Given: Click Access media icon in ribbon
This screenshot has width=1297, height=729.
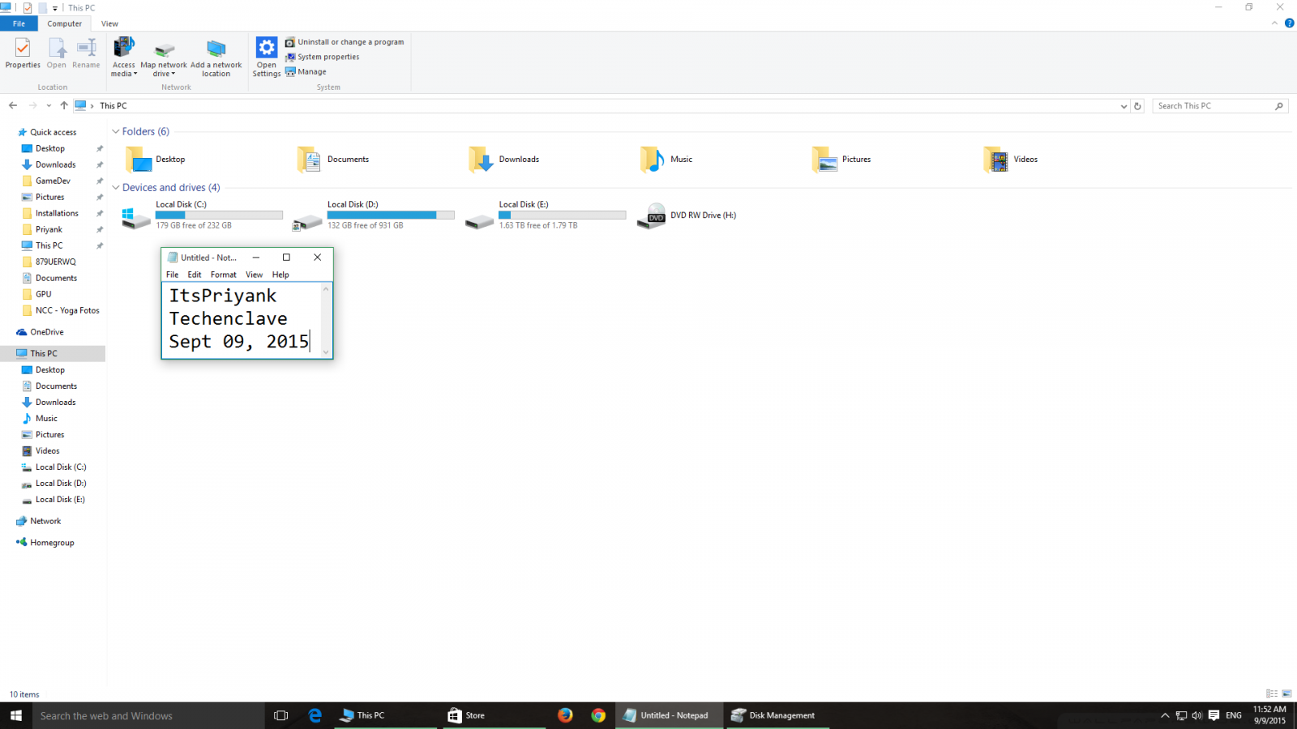Looking at the screenshot, I should coord(124,48).
